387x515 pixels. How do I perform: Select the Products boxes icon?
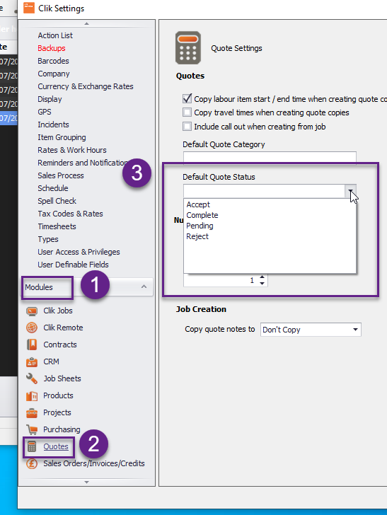32,395
